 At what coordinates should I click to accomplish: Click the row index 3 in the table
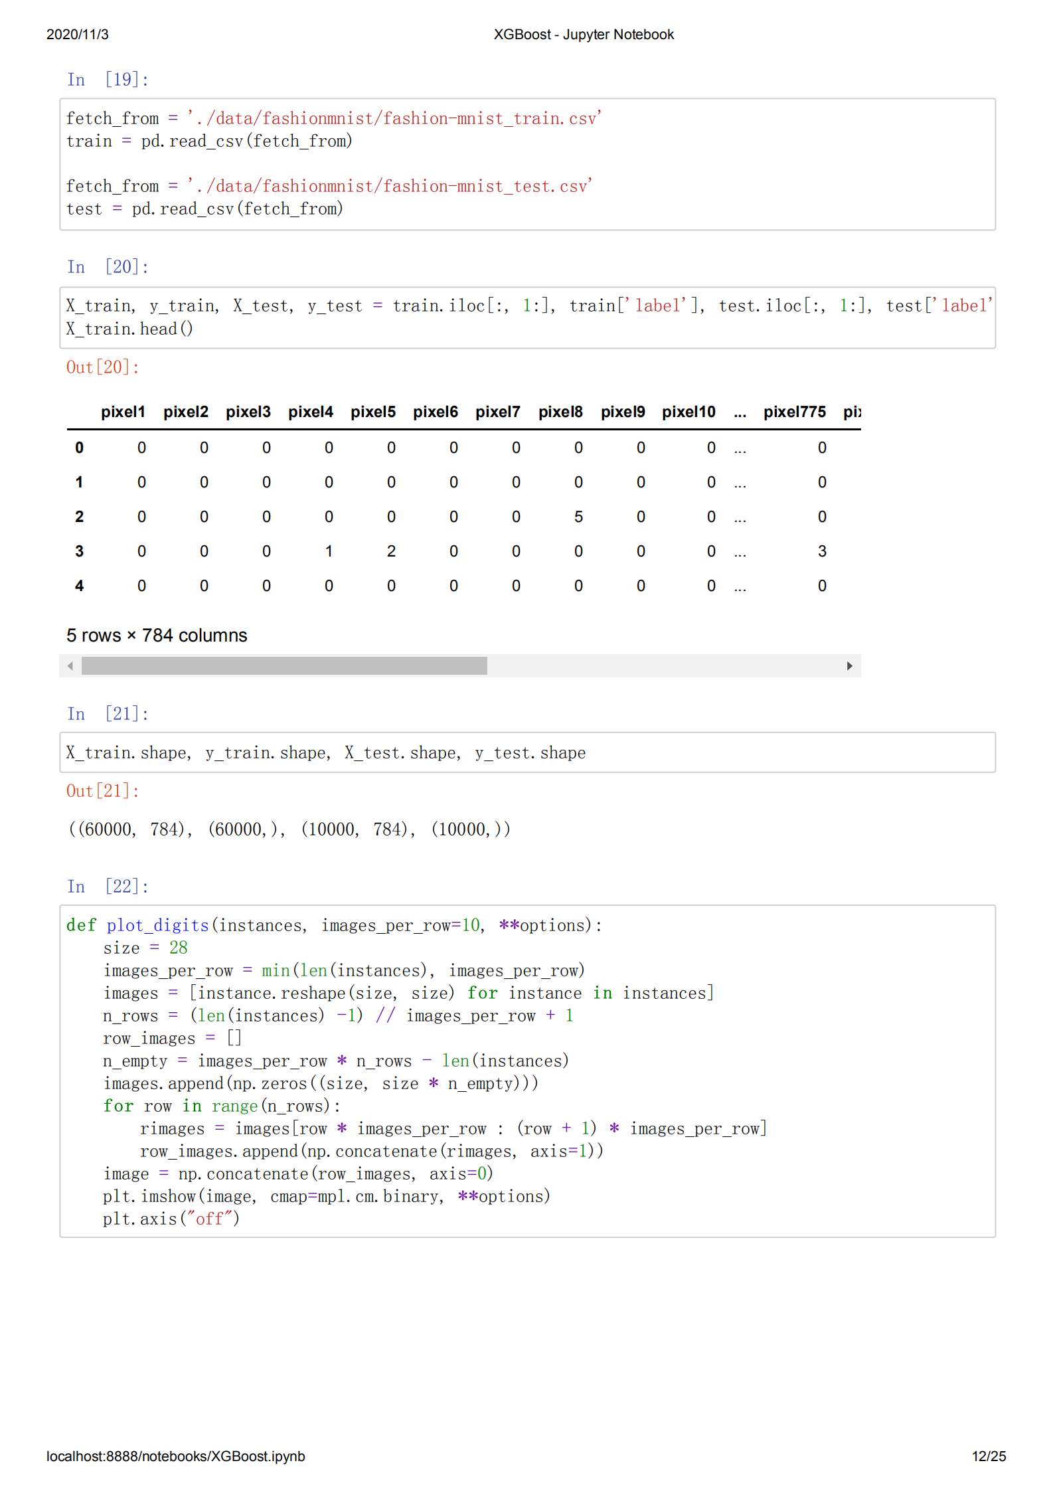(x=80, y=551)
